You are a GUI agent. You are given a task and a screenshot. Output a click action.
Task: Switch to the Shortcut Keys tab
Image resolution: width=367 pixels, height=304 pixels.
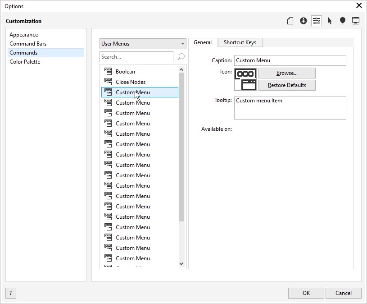point(240,42)
